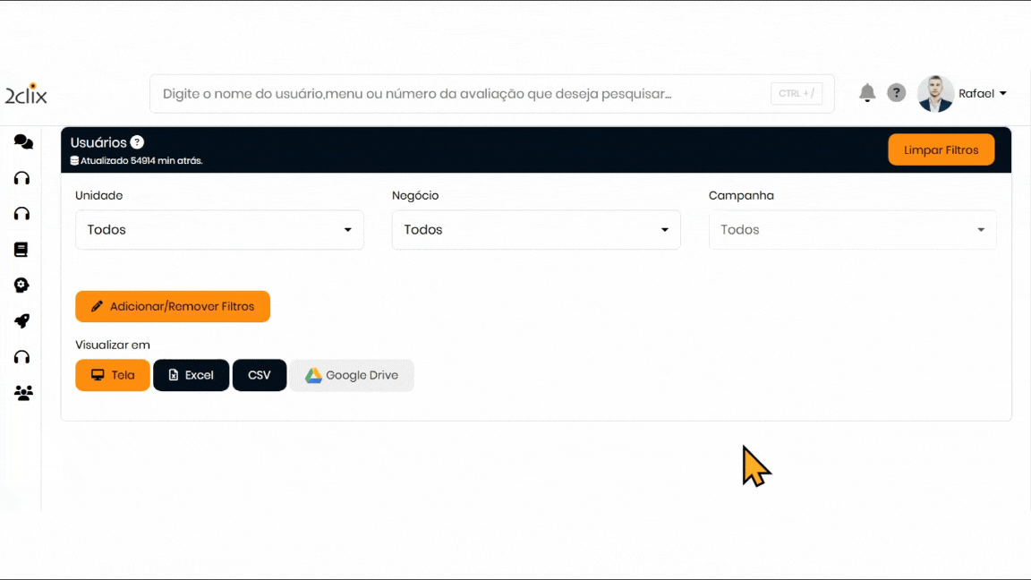Expand the Unidade dropdown
This screenshot has width=1031, height=580.
coord(219,230)
